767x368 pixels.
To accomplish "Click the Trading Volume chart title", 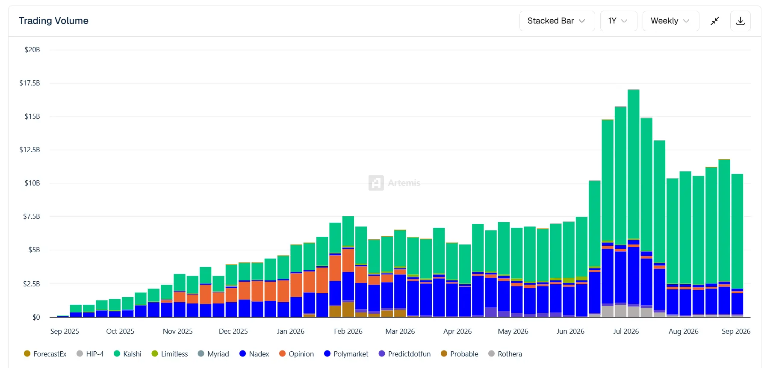I will pos(53,21).
